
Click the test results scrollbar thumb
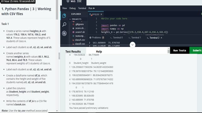168,51
